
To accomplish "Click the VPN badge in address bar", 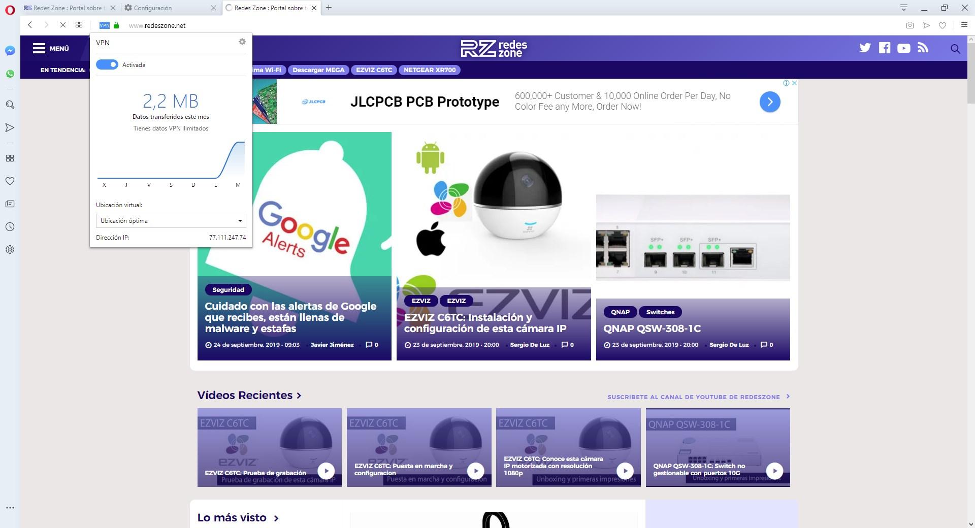I will click(x=105, y=25).
